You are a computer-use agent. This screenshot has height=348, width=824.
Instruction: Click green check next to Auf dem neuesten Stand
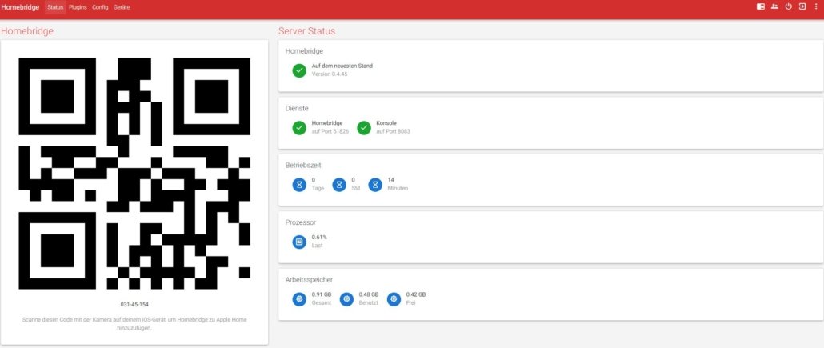pos(299,70)
